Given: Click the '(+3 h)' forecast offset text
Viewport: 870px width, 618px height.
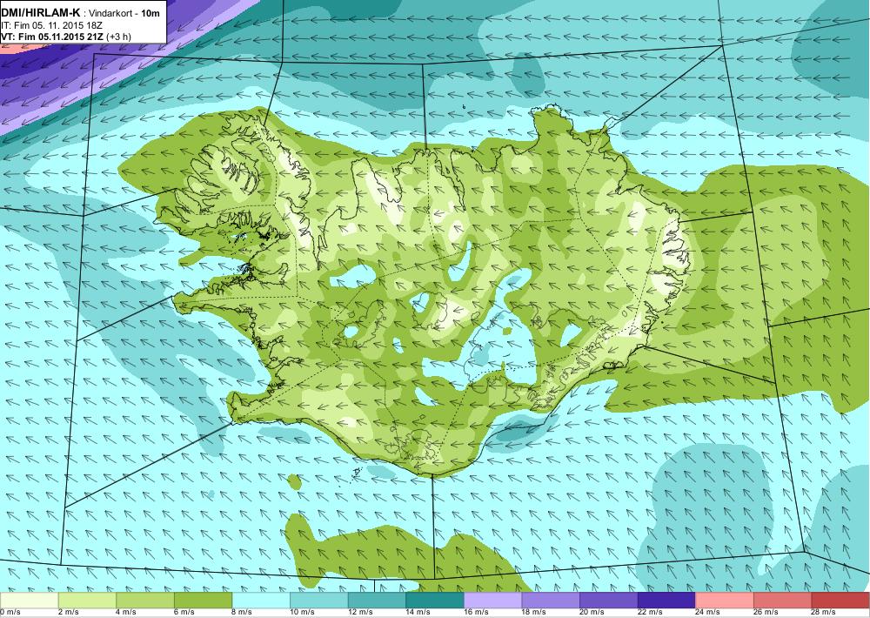Looking at the screenshot, I should 118,37.
